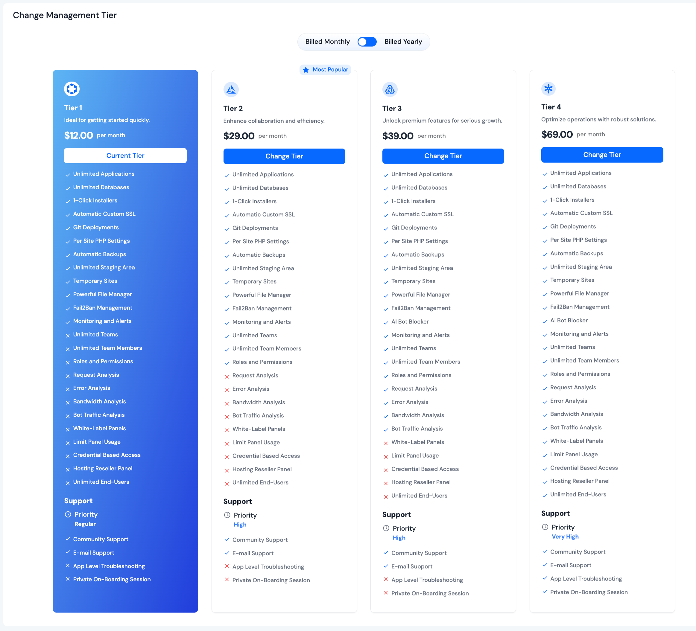Viewport: 696px width, 631px height.
Task: Toggle the Billed Monthly/Yearly switch
Action: [367, 42]
